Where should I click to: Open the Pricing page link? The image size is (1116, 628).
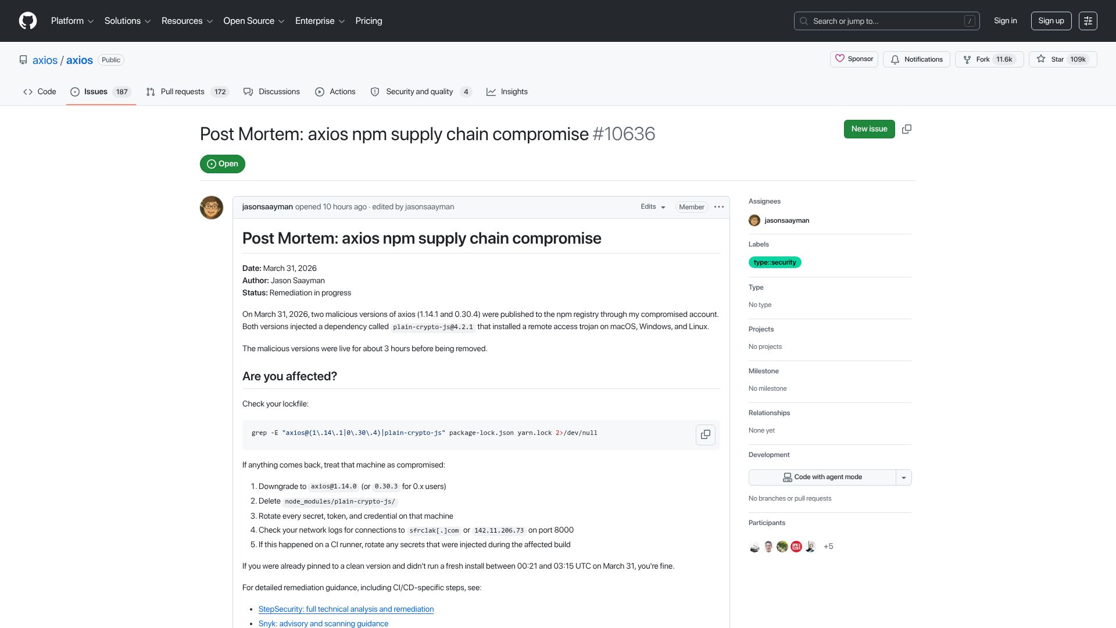tap(369, 21)
